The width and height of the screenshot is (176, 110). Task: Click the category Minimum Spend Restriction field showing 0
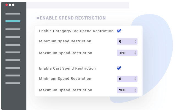point(125,42)
